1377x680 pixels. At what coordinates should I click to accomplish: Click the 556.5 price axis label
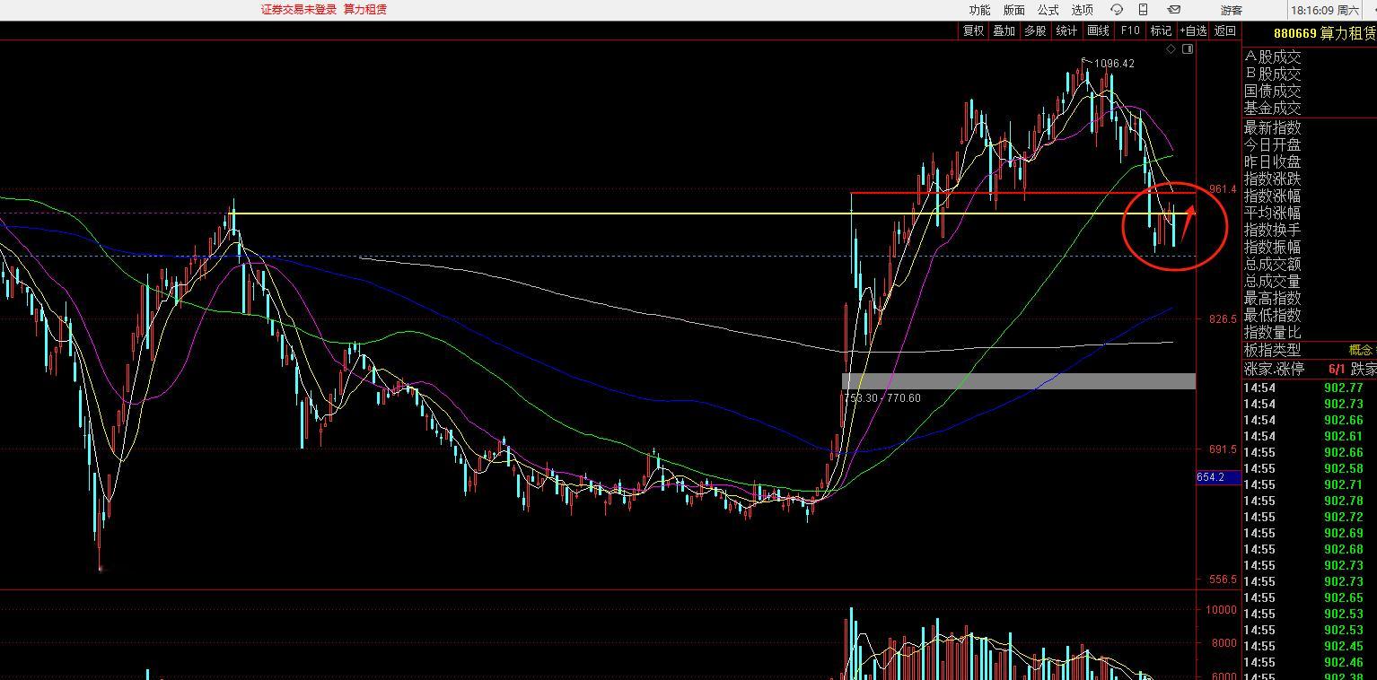[1223, 580]
